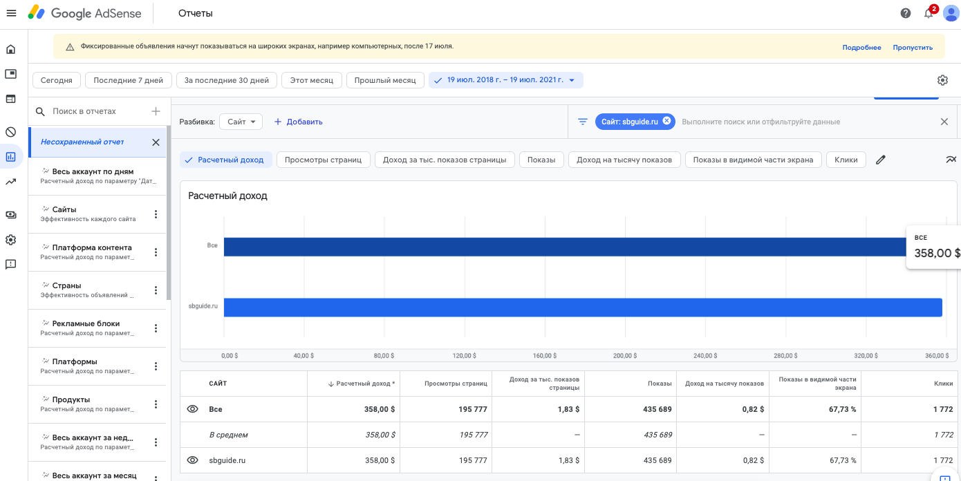Open report settings gear icon
Image resolution: width=961 pixels, height=481 pixels.
coord(942,80)
